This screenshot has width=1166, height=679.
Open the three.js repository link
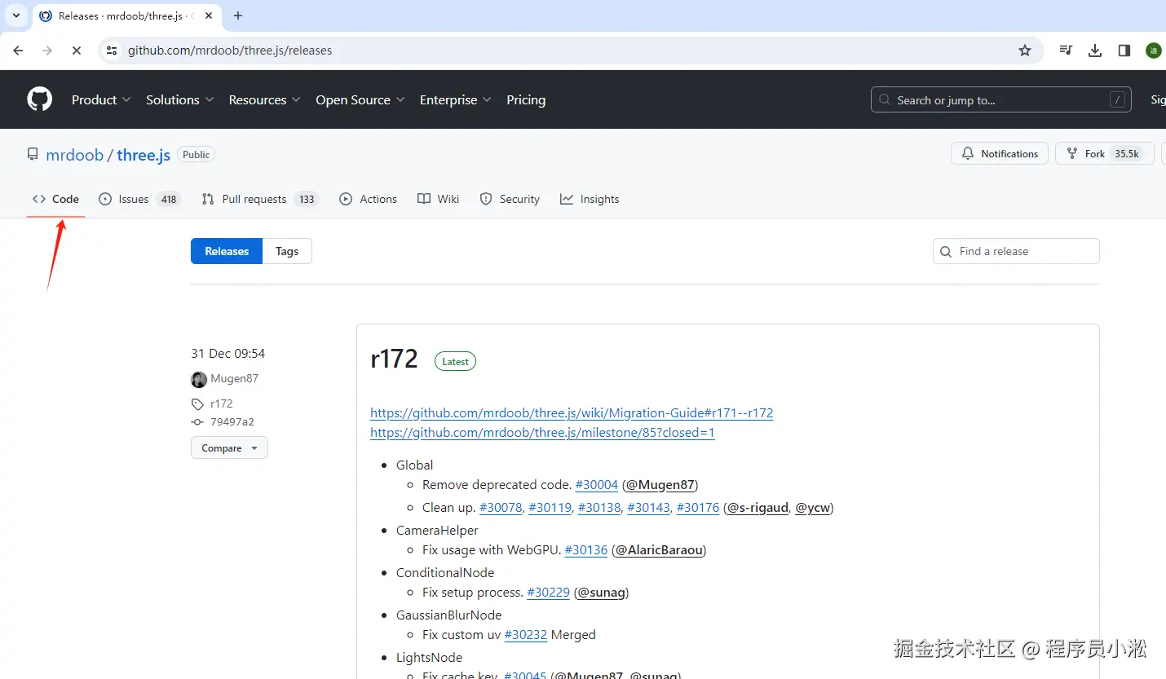click(144, 154)
